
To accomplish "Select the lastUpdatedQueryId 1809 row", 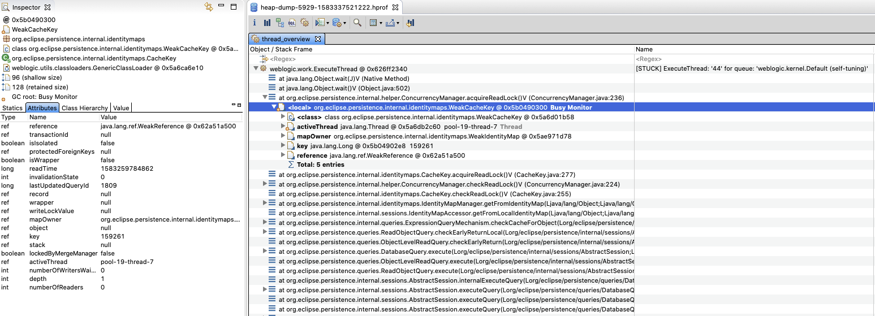I will [122, 185].
